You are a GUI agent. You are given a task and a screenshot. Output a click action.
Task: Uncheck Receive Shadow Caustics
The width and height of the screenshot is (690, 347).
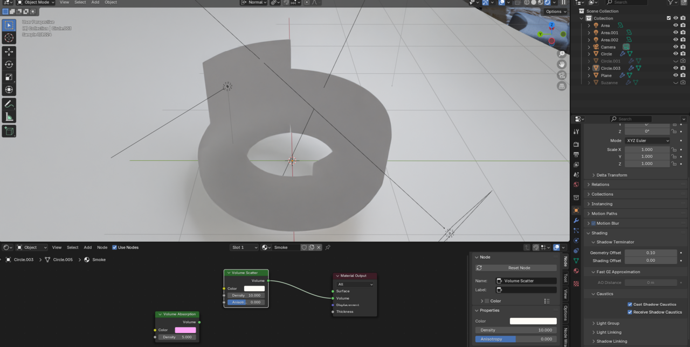(630, 312)
